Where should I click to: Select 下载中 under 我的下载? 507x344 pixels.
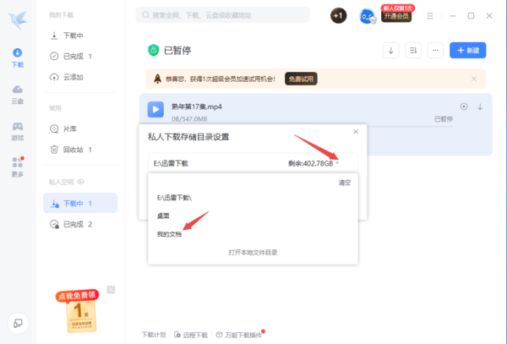click(67, 35)
